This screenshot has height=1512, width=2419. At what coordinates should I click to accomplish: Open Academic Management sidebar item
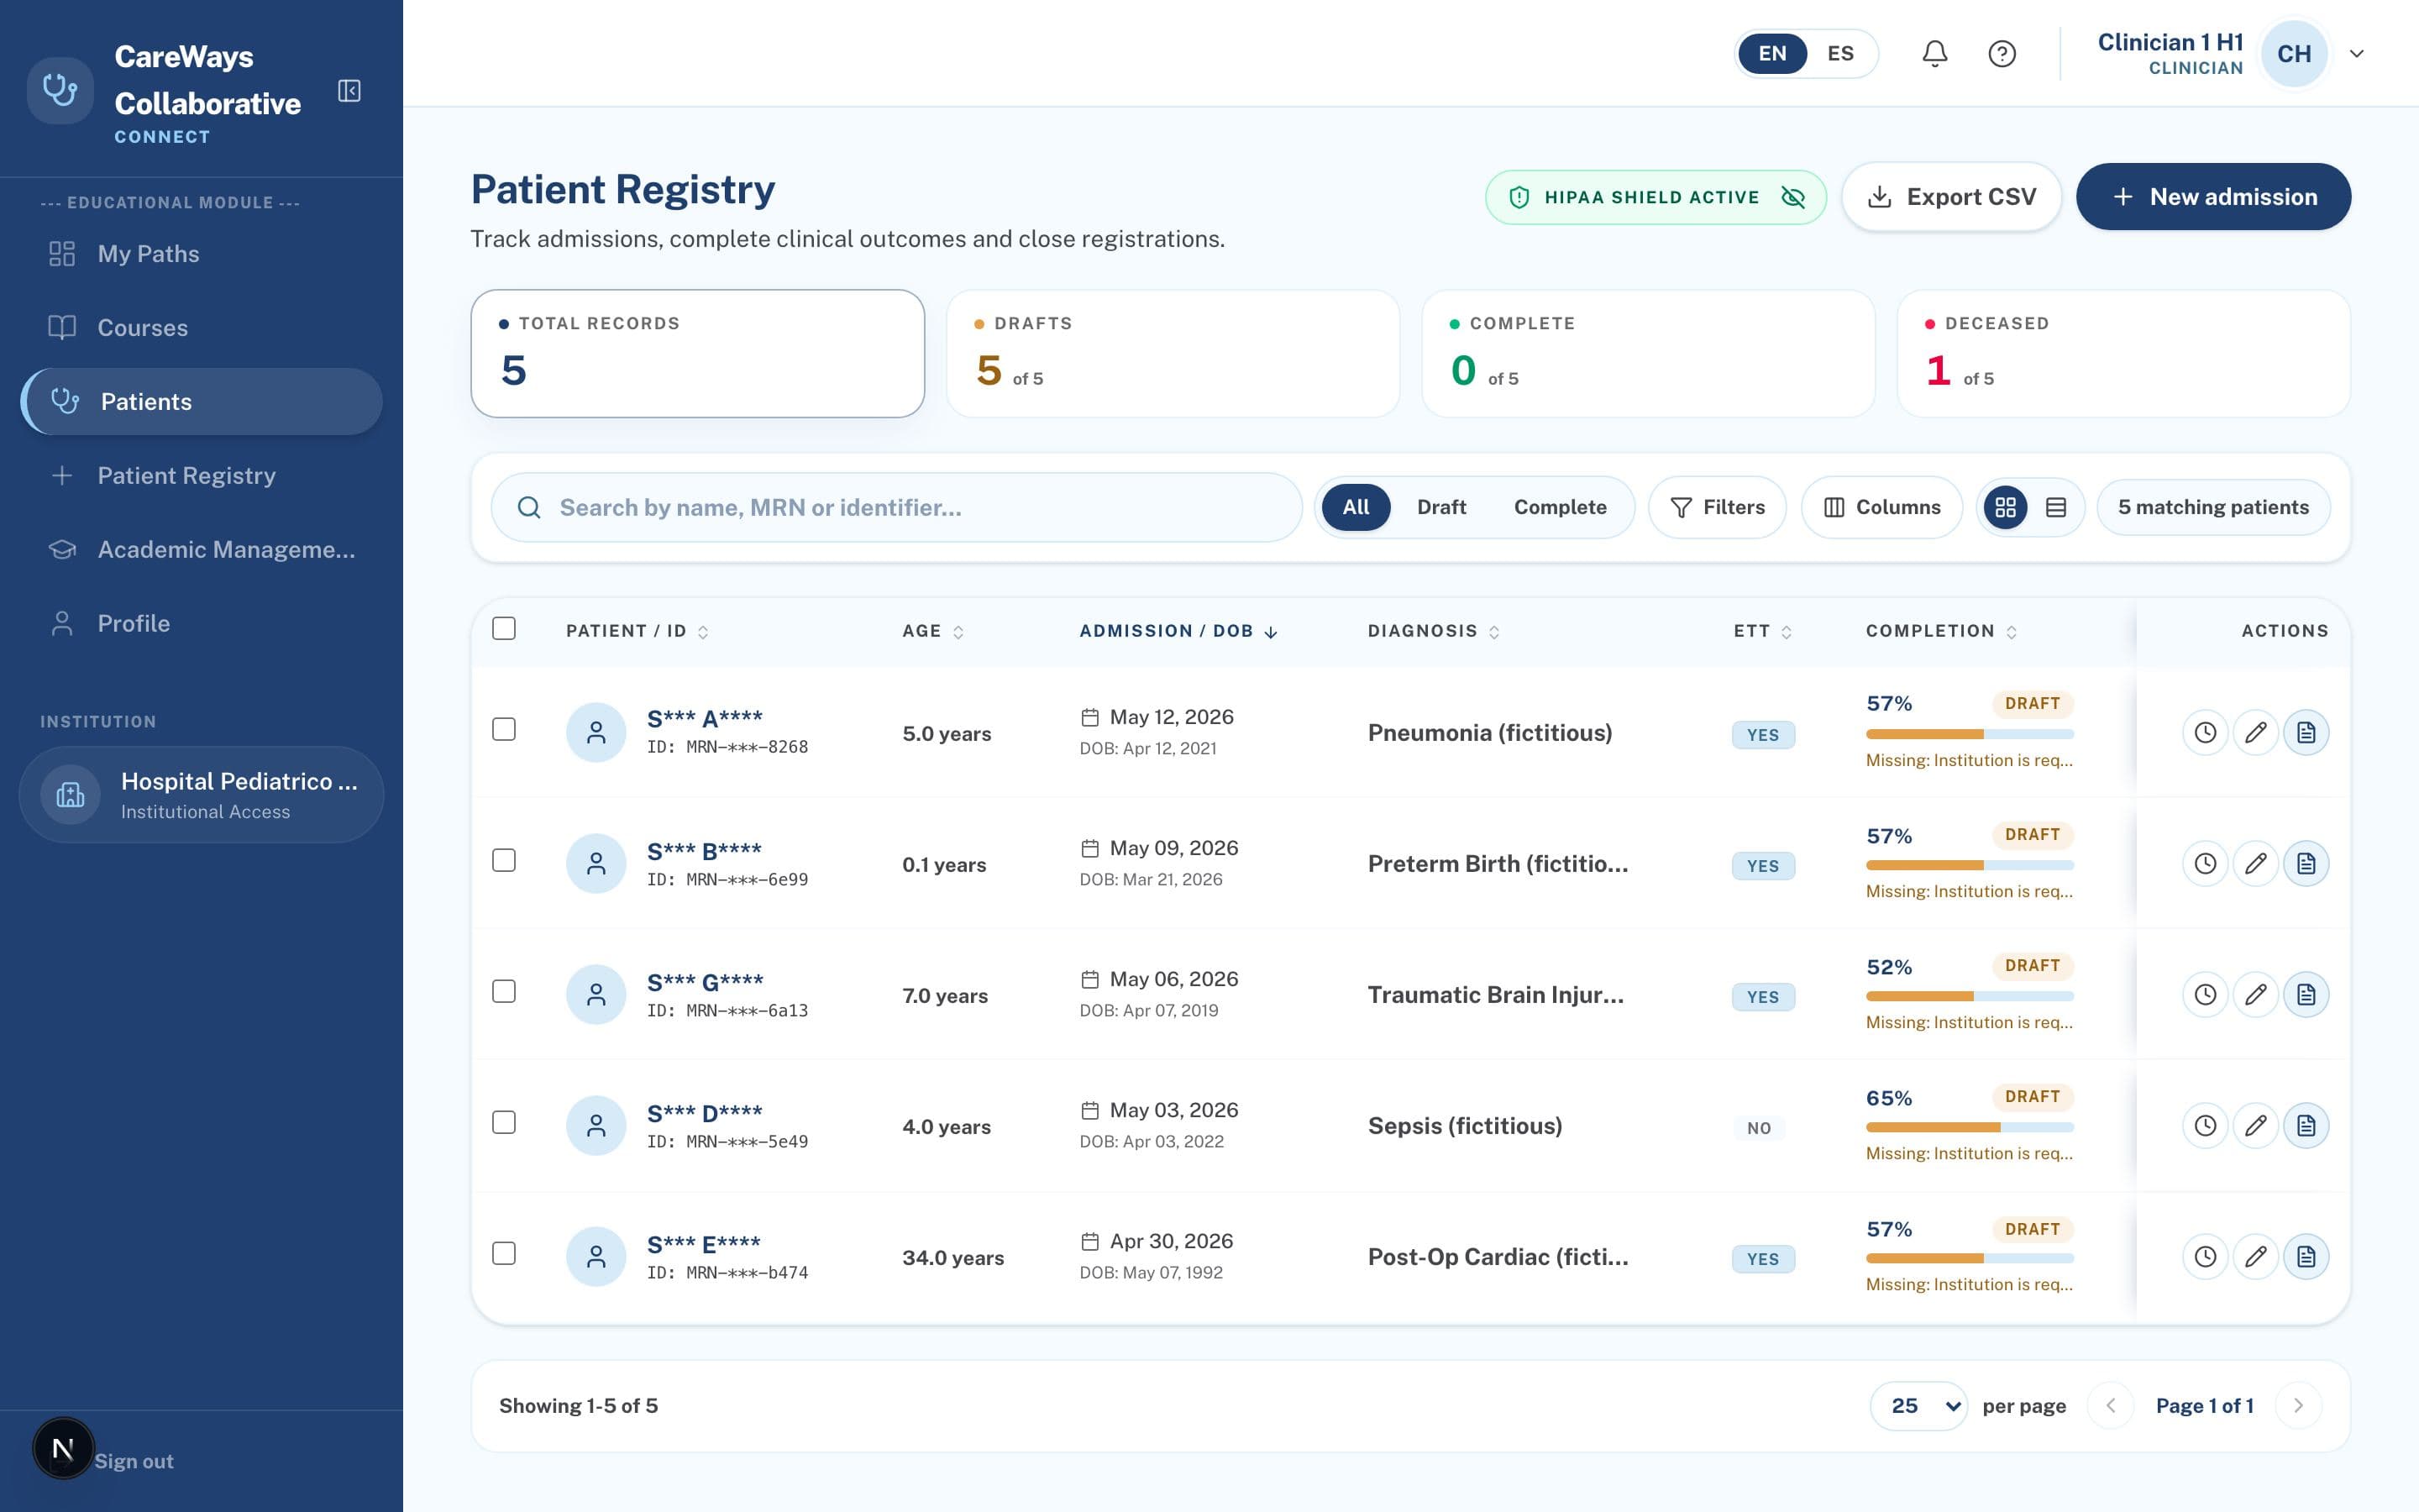(201, 550)
